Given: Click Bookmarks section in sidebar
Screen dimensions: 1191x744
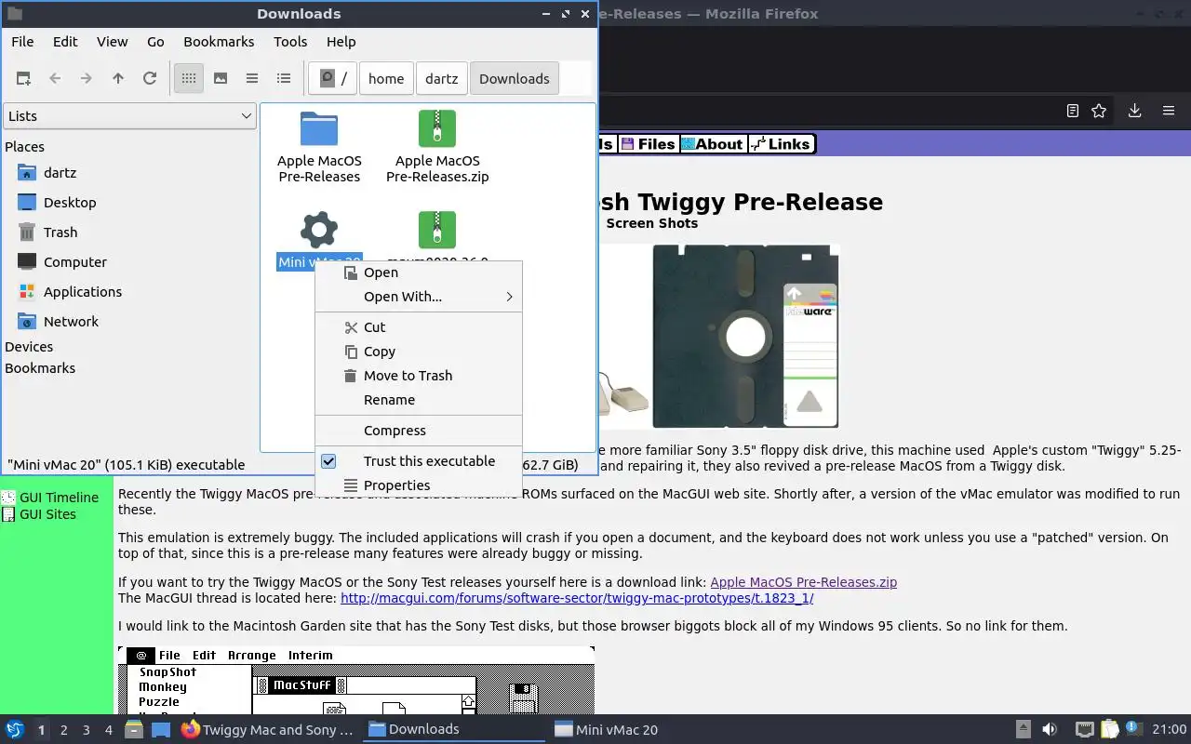Looking at the screenshot, I should [x=40, y=368].
